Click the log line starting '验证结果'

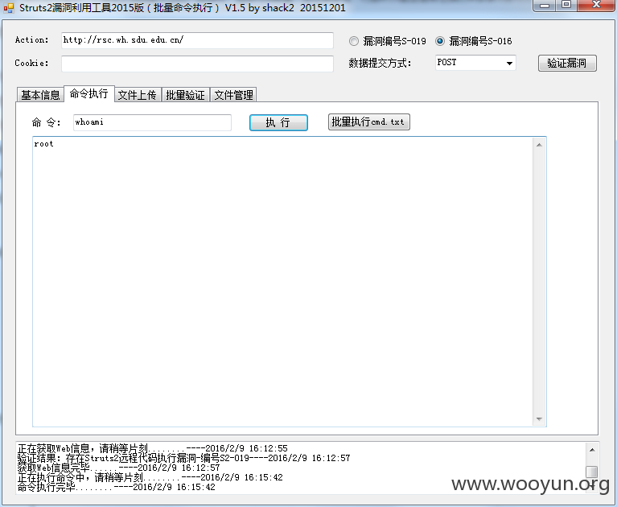click(x=183, y=458)
